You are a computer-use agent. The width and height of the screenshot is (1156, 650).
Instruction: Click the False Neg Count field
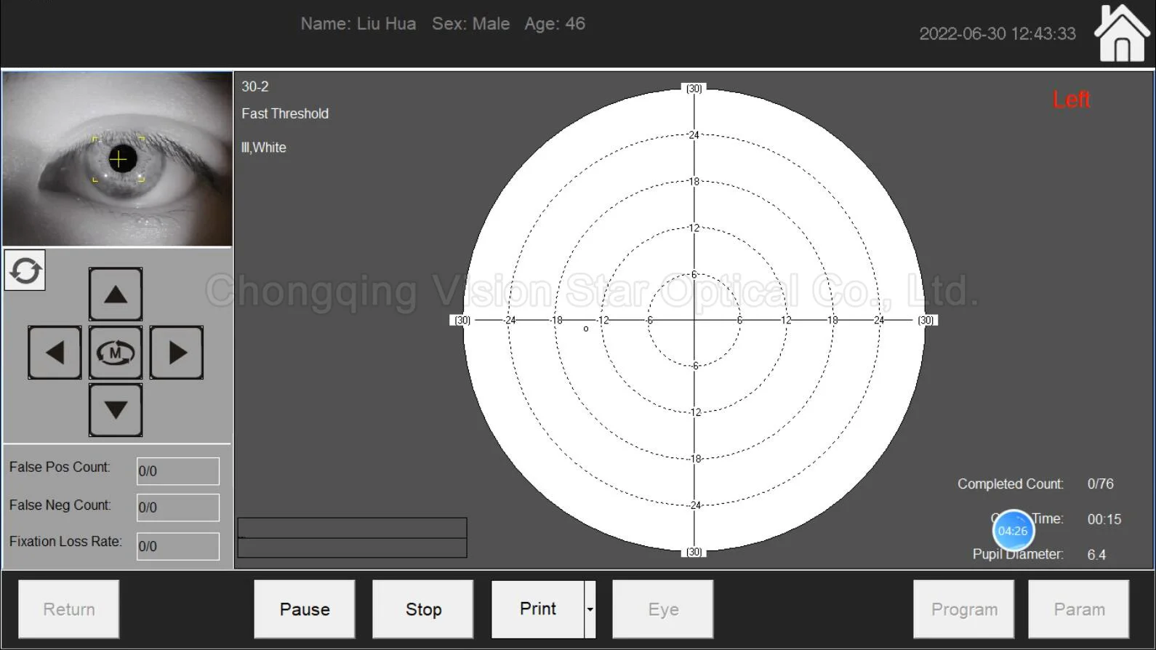click(x=178, y=507)
